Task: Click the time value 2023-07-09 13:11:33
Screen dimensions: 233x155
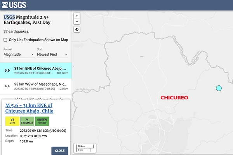Action: tap(43, 131)
